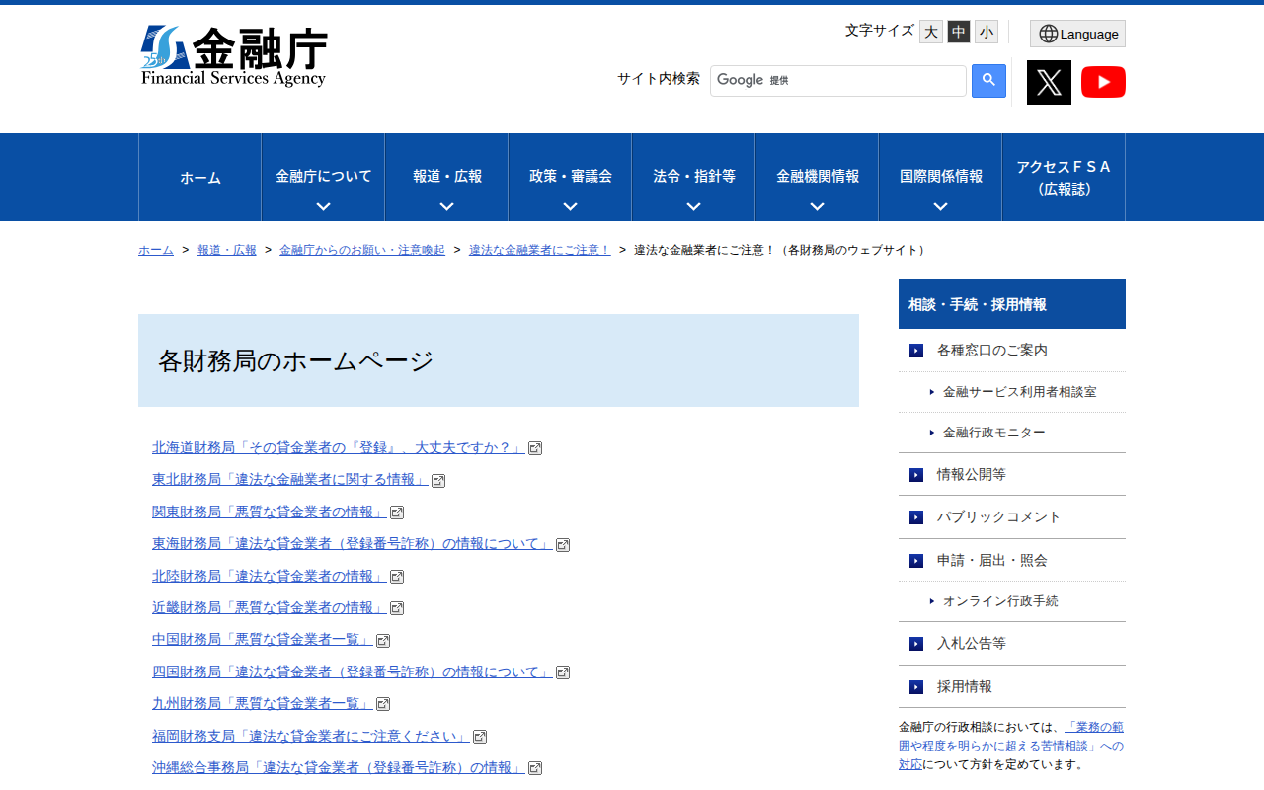Open 金融機関情報 navigation menu
This screenshot has width=1264, height=790.
click(x=818, y=178)
